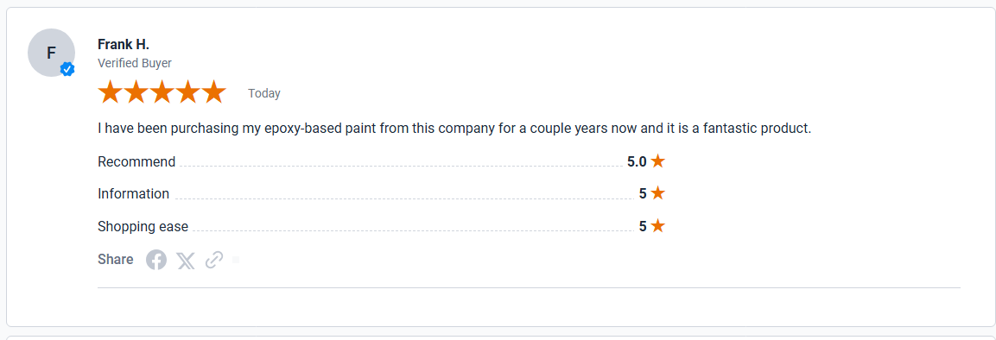Viewport: 996px width, 340px height.
Task: Click the 'Verified Buyer' label
Action: 135,64
